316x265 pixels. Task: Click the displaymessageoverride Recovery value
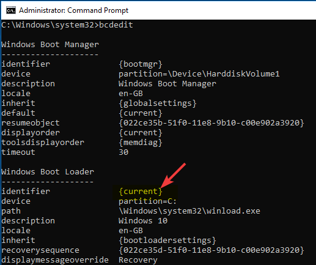click(x=138, y=260)
